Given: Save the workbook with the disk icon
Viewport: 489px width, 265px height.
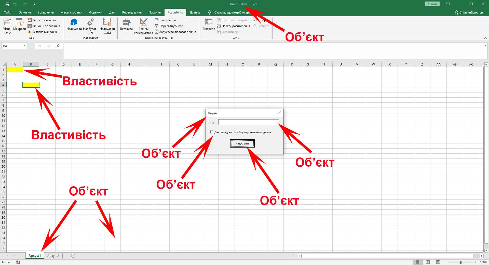Looking at the screenshot, I should click(x=7, y=4).
